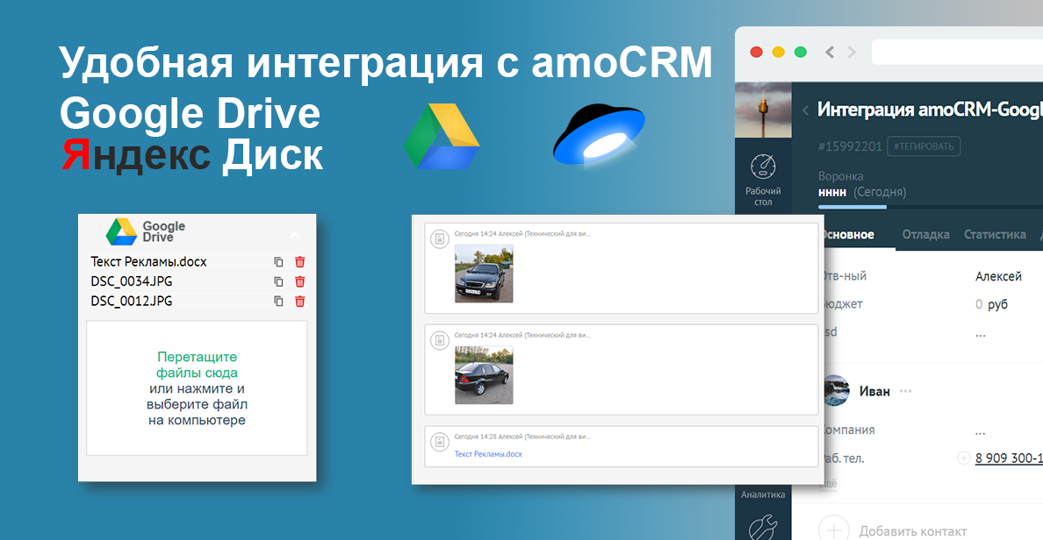Click note icon of Текст Рекламы.docx entry
1043x540 pixels.
click(x=440, y=441)
